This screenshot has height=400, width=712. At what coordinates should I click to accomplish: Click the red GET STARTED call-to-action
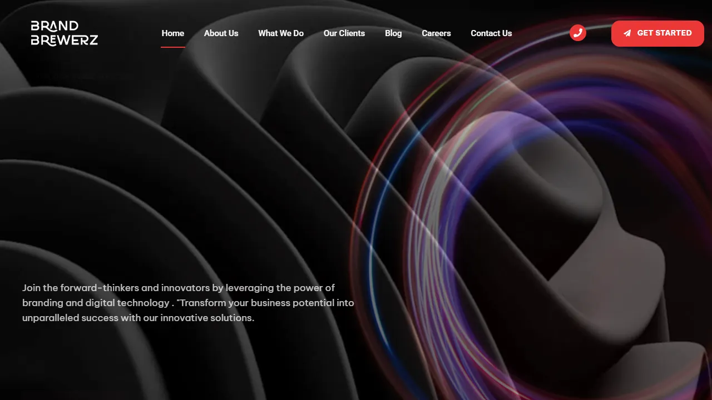tap(657, 33)
